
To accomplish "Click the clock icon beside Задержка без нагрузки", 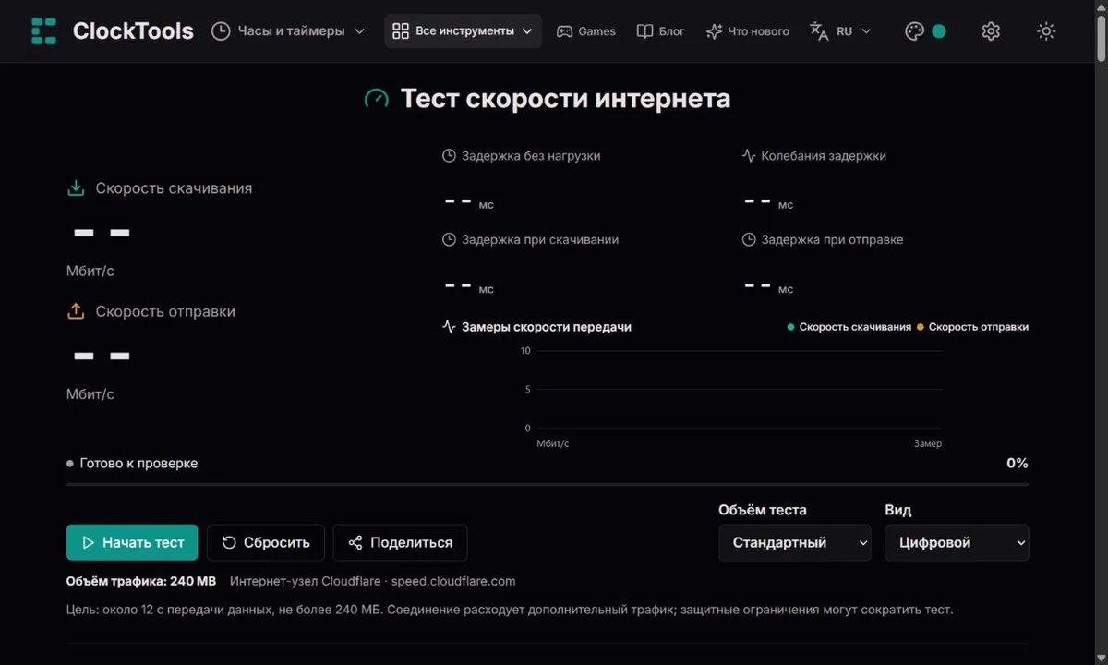I will coord(450,156).
